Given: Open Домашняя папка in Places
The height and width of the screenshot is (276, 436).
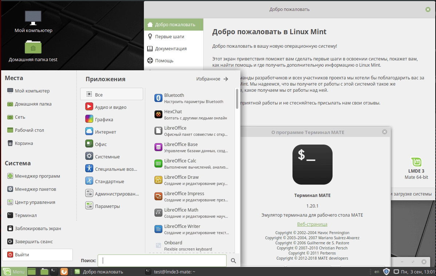Looking at the screenshot, I should coord(38,104).
